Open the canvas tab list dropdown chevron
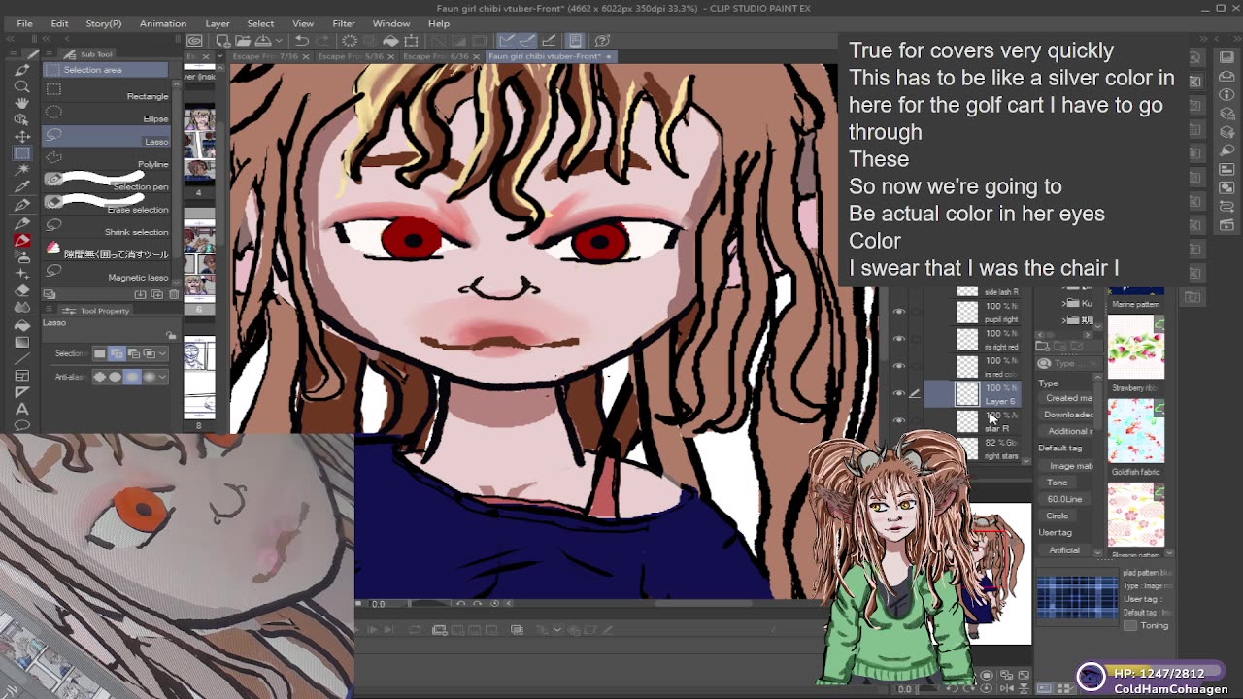The image size is (1243, 699). pyautogui.click(x=221, y=56)
